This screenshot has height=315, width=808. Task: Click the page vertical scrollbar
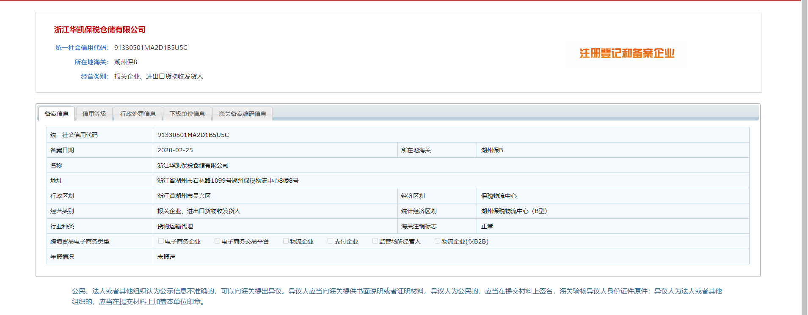click(x=804, y=157)
